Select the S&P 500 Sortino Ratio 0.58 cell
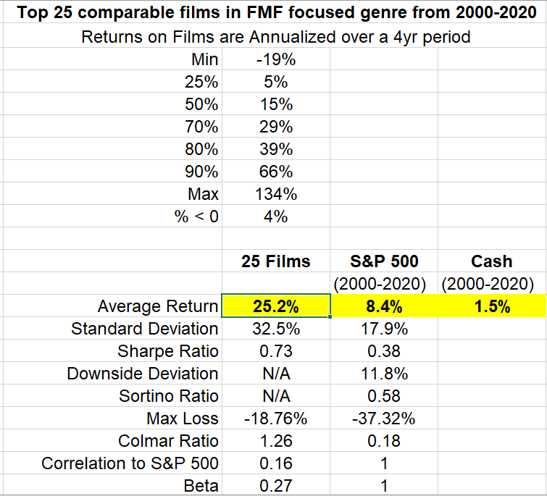The height and width of the screenshot is (496, 547). (384, 396)
